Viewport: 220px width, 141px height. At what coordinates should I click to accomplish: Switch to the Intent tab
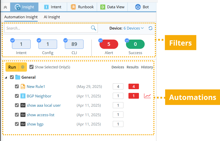(53, 7)
